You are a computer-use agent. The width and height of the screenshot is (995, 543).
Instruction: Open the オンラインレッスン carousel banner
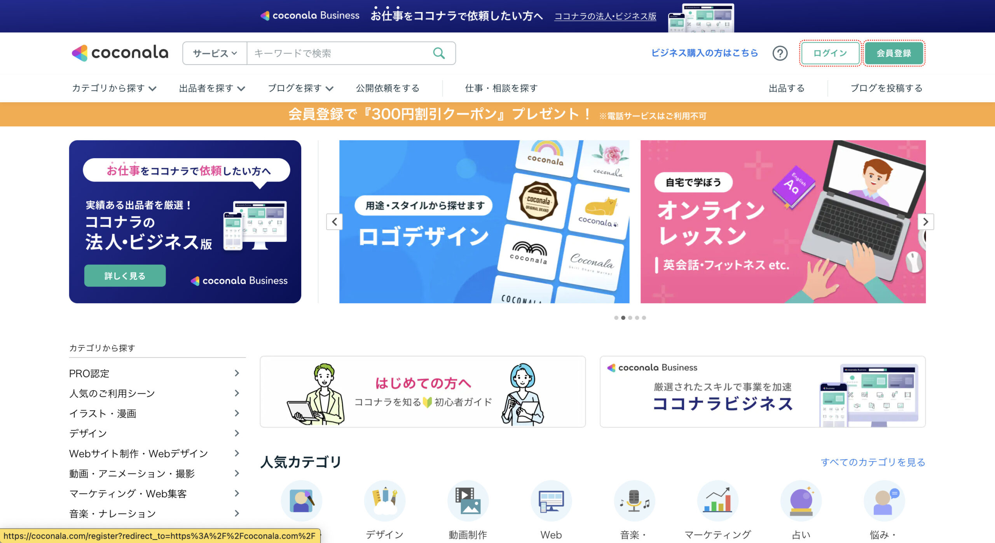783,222
